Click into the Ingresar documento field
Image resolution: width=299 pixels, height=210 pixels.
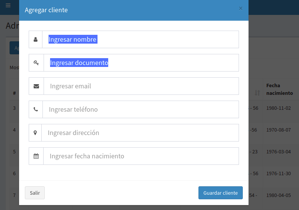141,63
